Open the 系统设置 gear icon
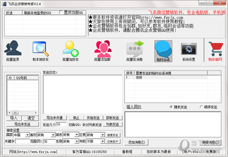The image size is (228, 157). click(189, 52)
